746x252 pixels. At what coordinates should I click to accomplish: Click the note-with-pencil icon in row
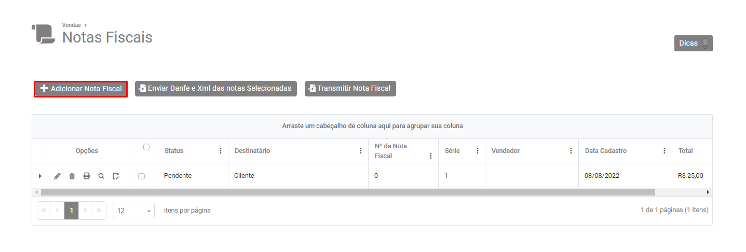116,176
